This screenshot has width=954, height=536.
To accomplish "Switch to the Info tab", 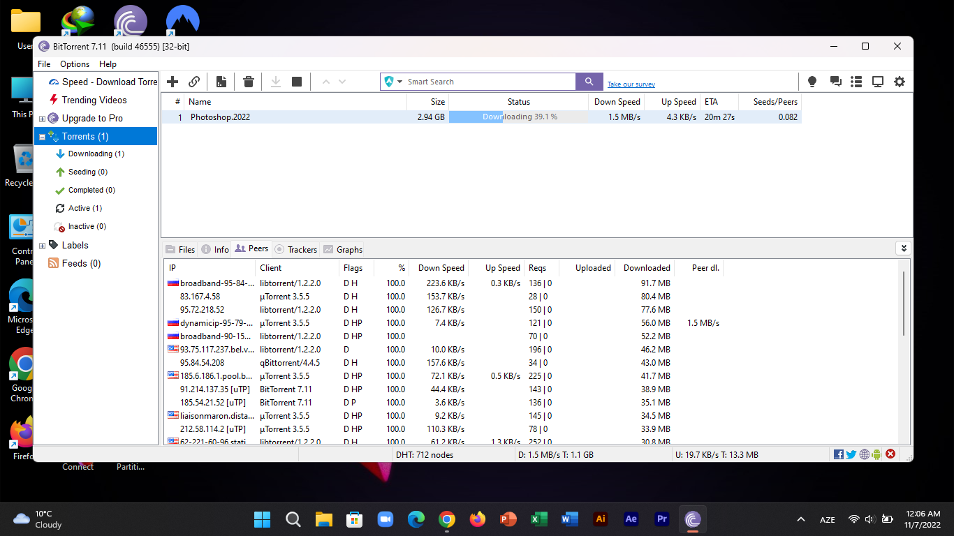I will point(215,249).
